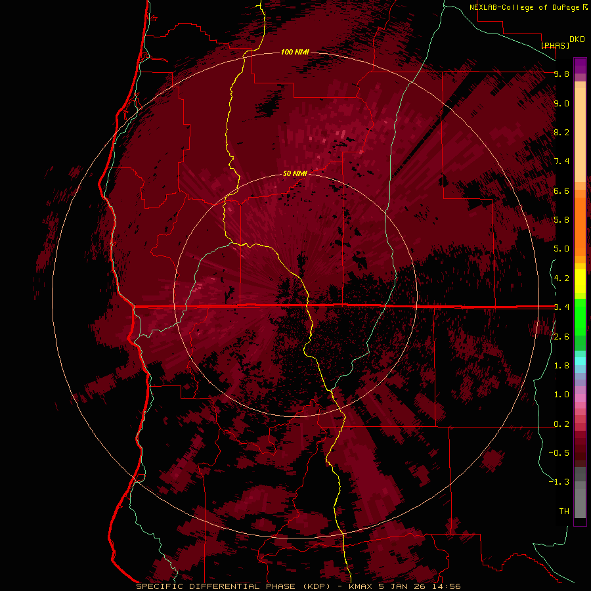Click the -1.3 legend value
Image resolution: width=591 pixels, height=591 pixels.
(x=559, y=482)
